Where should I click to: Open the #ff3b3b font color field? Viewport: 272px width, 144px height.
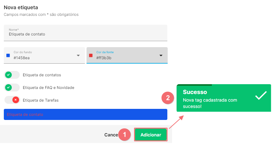(x=127, y=55)
